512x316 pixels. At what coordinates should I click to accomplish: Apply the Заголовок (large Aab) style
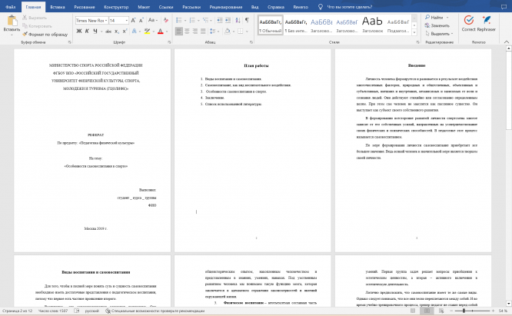(x=372, y=25)
